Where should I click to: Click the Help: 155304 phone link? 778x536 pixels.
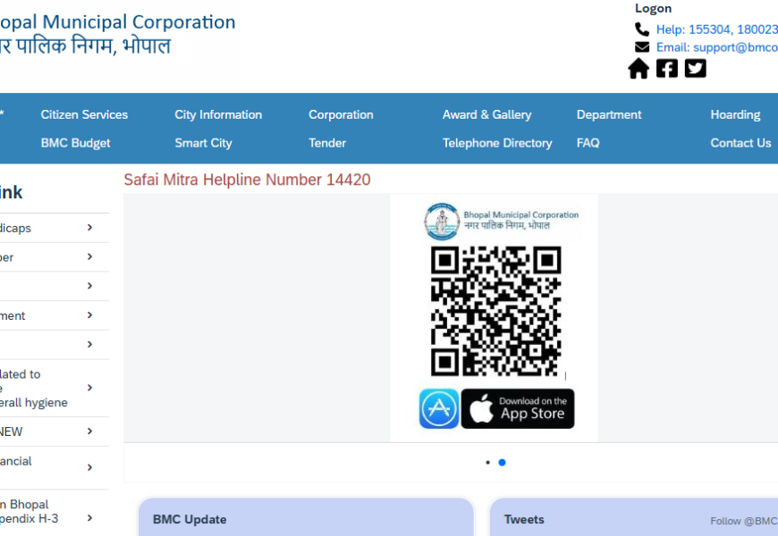(x=717, y=29)
